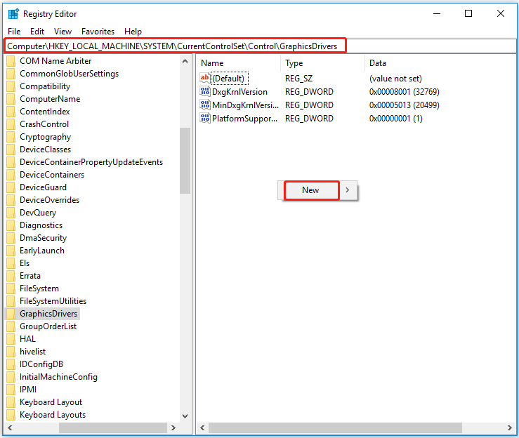The height and width of the screenshot is (438, 519).
Task: Click the folder icon of ContentIndex
Action: point(11,112)
